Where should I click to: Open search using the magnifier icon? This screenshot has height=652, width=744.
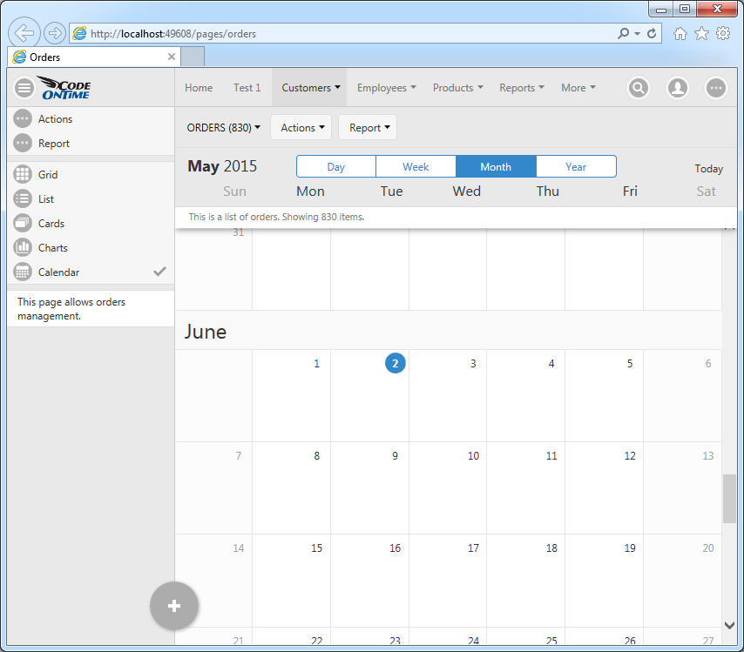639,88
